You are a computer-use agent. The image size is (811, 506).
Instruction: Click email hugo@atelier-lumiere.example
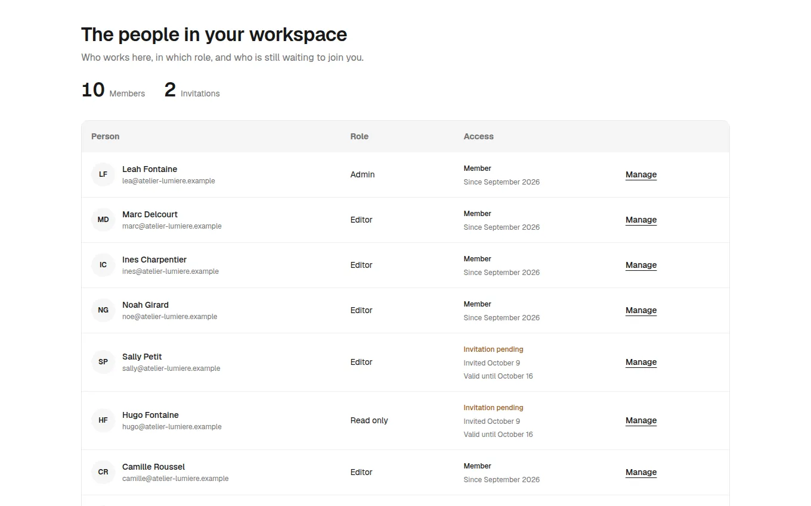[x=172, y=427]
